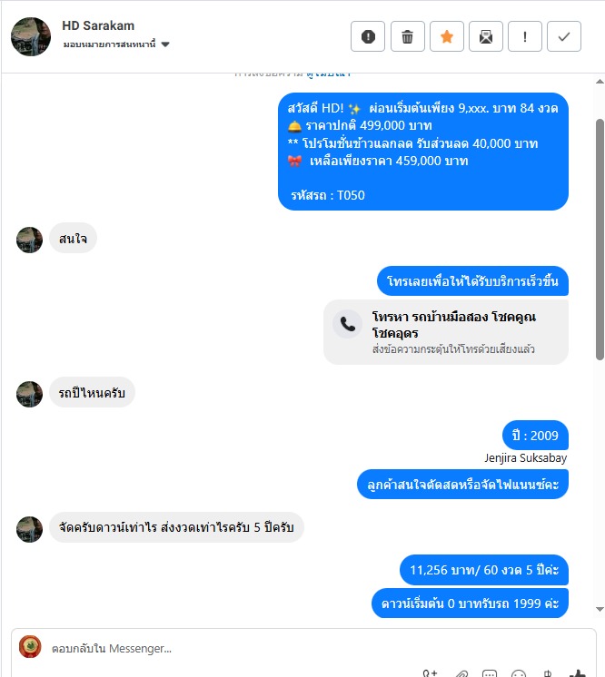The height and width of the screenshot is (677, 605).
Task: Click the attach file paperclip icon
Action: click(461, 673)
